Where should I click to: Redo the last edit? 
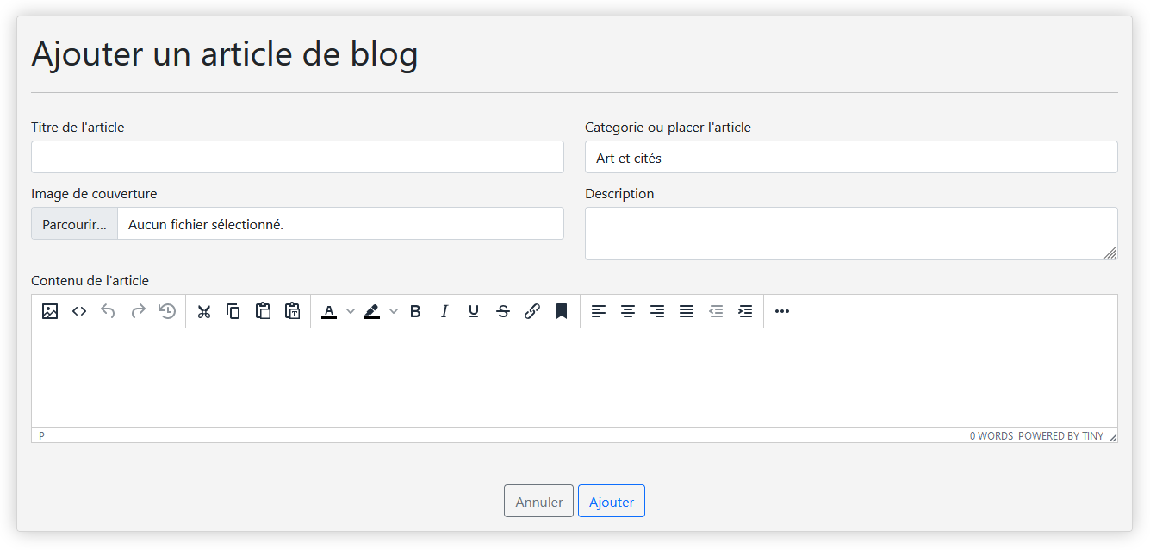coord(138,311)
